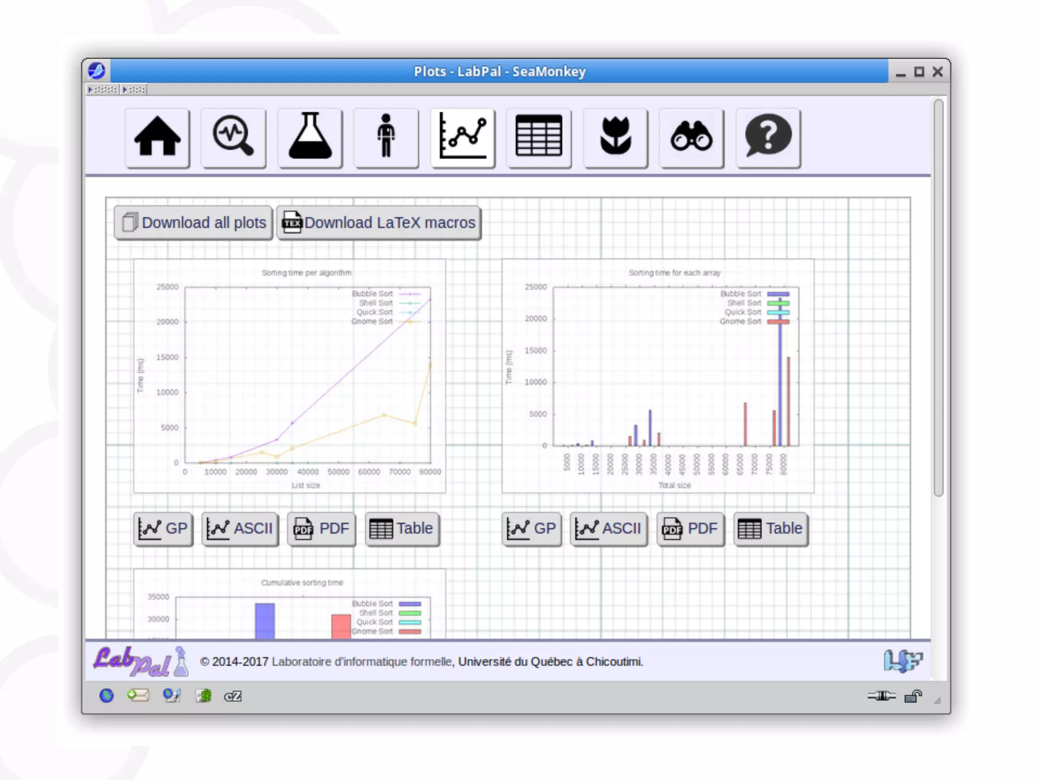The image size is (1040, 780).
Task: Download PDF for Sorting time per algorithm
Action: 321,529
